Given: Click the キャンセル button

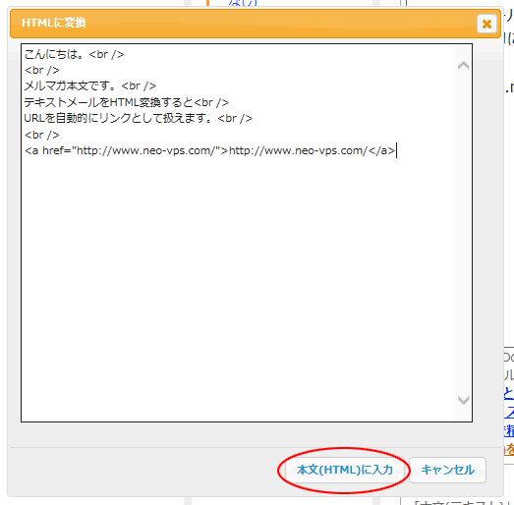Looking at the screenshot, I should coord(447,470).
